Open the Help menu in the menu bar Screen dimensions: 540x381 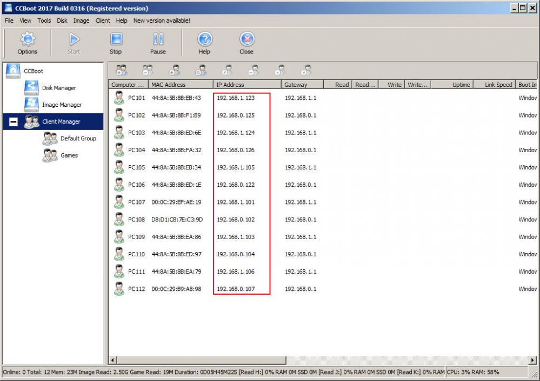(122, 21)
